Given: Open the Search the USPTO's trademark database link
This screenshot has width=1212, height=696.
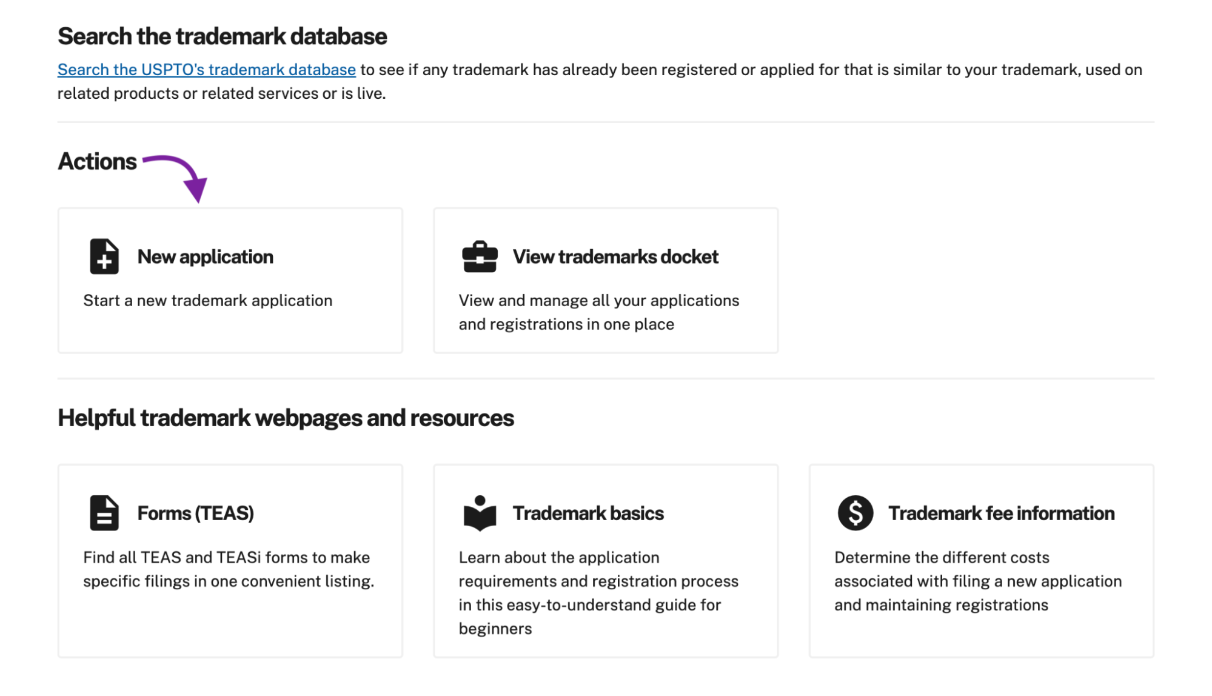Looking at the screenshot, I should [x=206, y=70].
